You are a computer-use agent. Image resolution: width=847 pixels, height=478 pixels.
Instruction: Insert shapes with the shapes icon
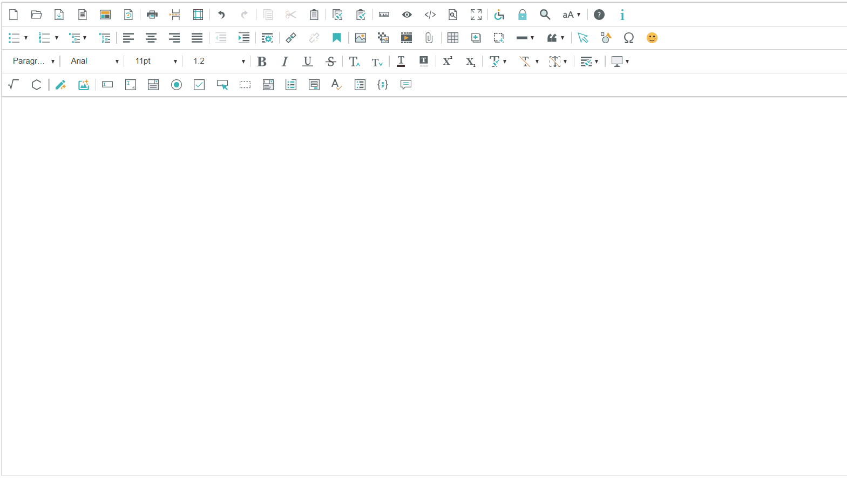606,38
